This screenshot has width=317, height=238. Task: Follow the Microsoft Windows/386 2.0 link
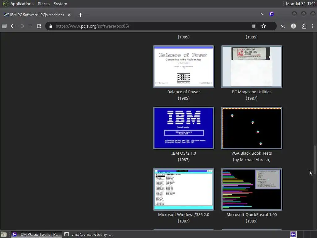[183, 214]
